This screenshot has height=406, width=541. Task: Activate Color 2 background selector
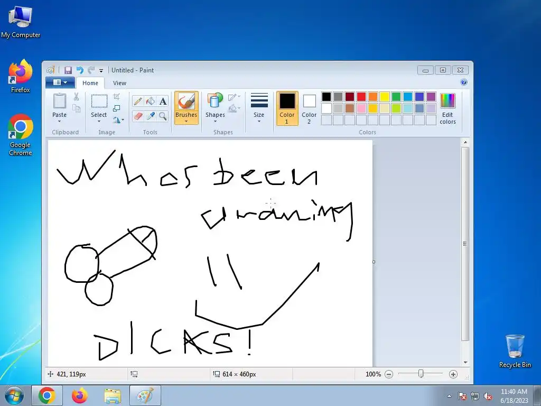click(309, 108)
